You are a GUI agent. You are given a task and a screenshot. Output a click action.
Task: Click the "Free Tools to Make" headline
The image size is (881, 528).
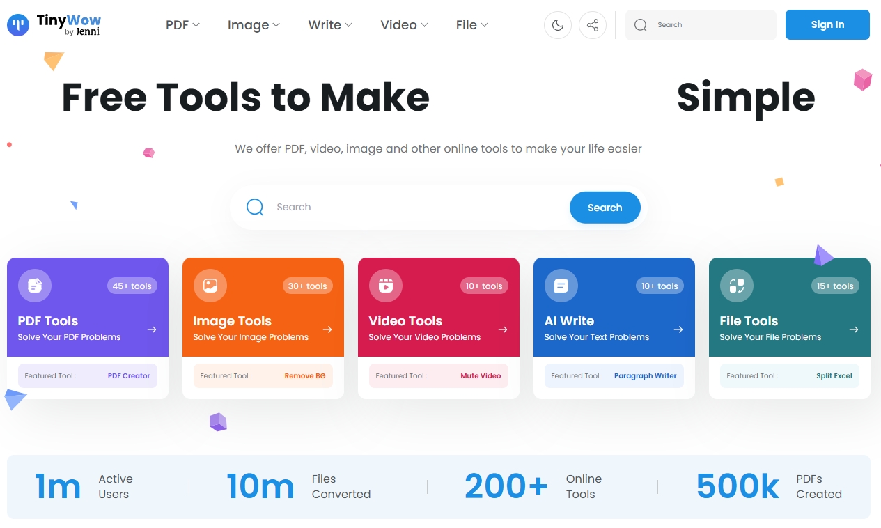(245, 98)
